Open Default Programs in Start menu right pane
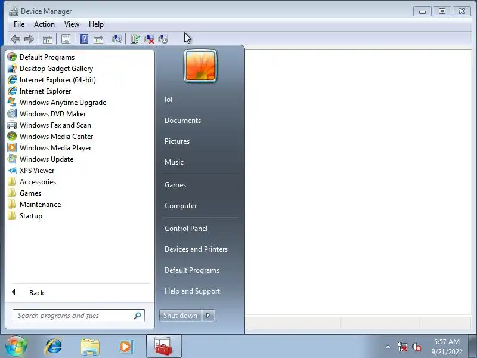Image resolution: width=477 pixels, height=358 pixels. (x=191, y=270)
